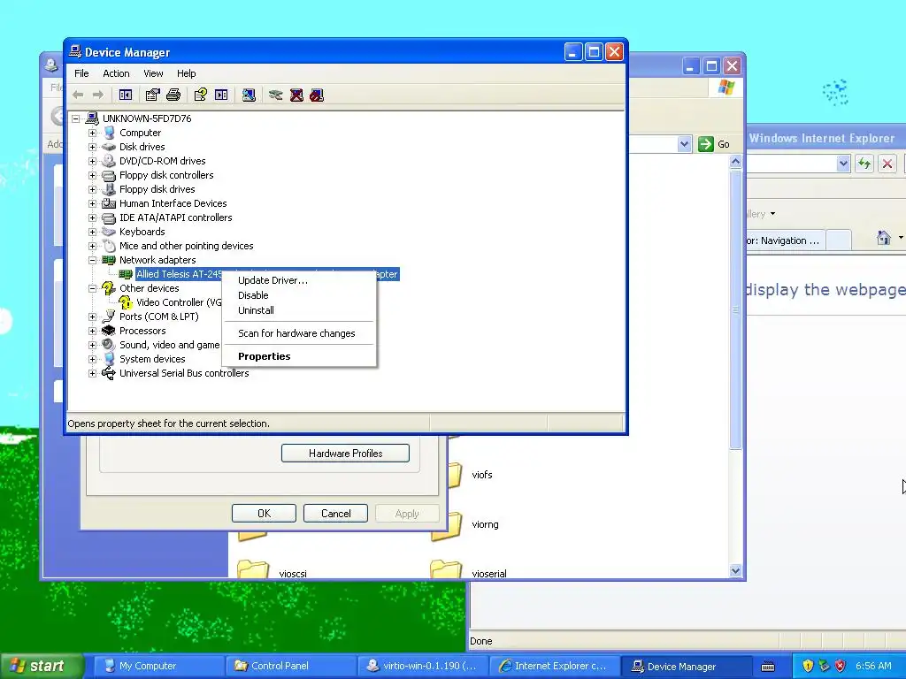The width and height of the screenshot is (906, 679).
Task: Open the Action menu
Action: [116, 73]
